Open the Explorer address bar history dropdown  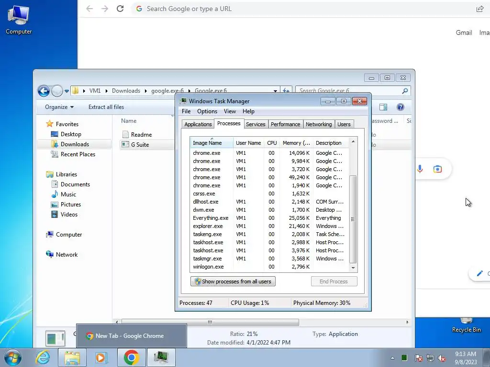(x=275, y=91)
